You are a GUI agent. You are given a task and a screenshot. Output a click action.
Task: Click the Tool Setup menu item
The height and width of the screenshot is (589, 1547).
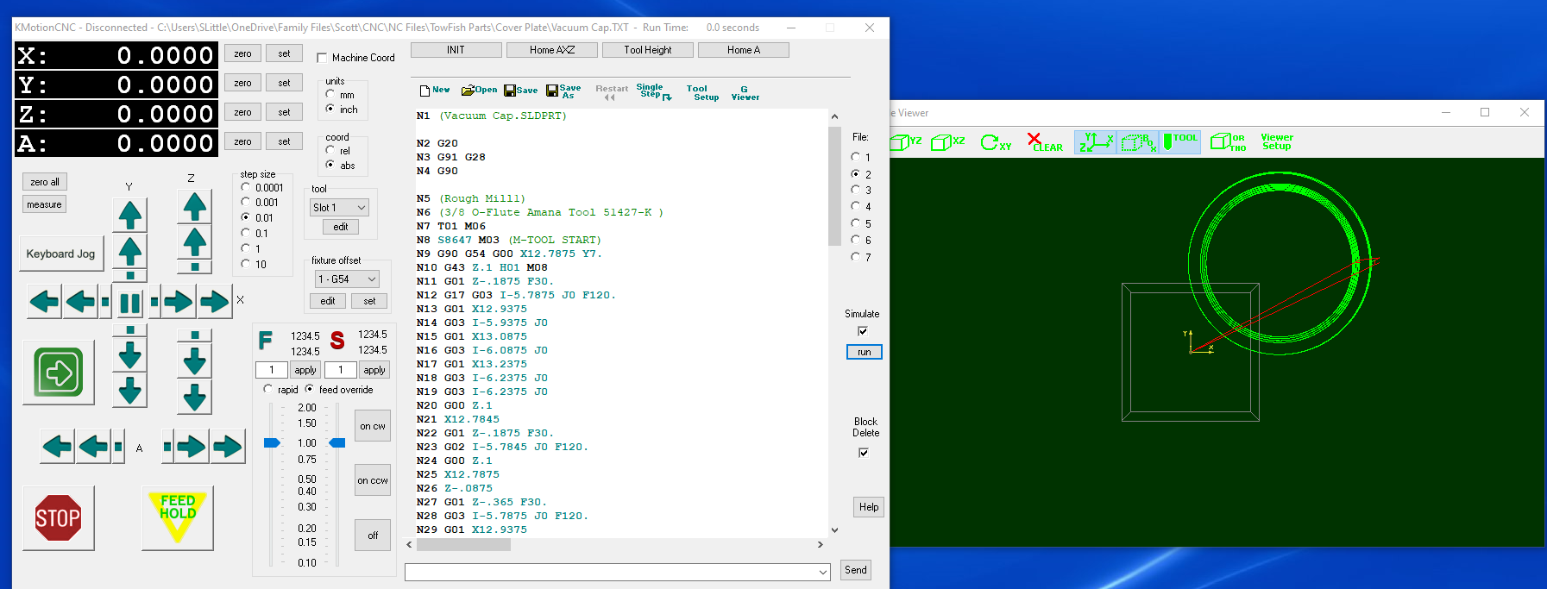pos(702,93)
